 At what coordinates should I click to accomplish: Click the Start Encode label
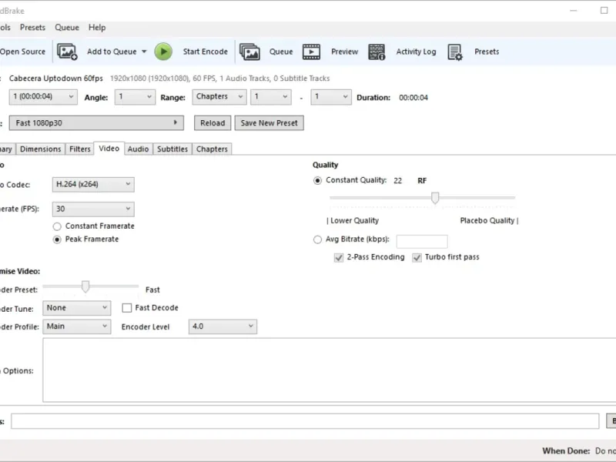coord(206,52)
